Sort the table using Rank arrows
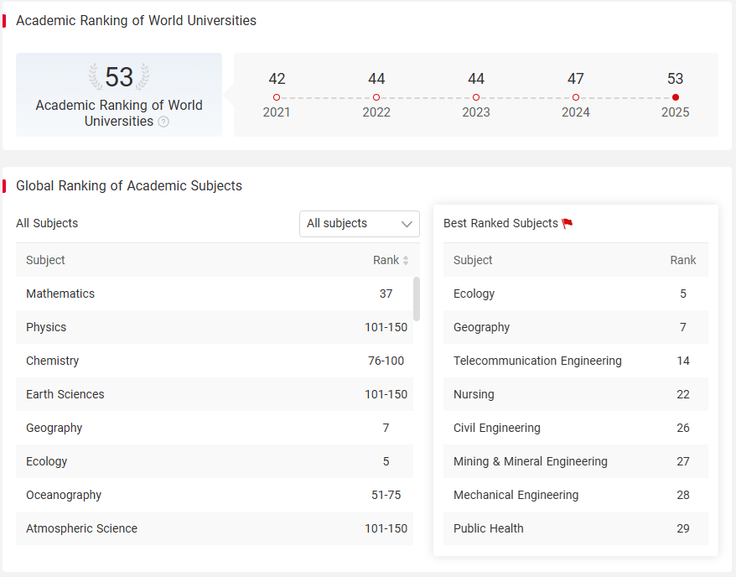736x577 pixels. [406, 261]
